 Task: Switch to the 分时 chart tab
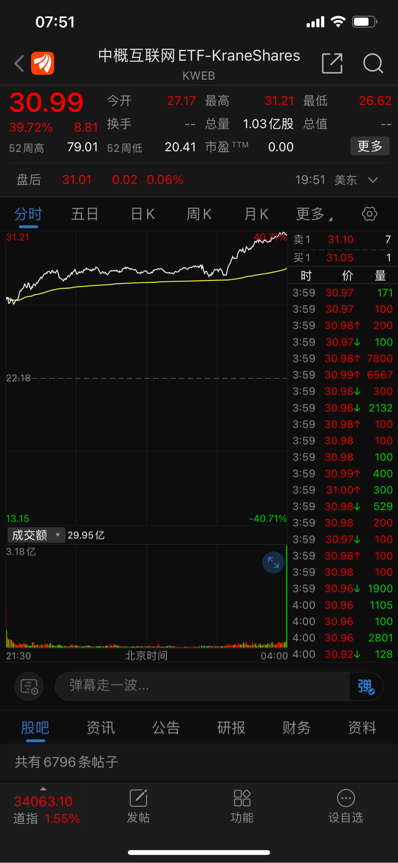point(28,214)
